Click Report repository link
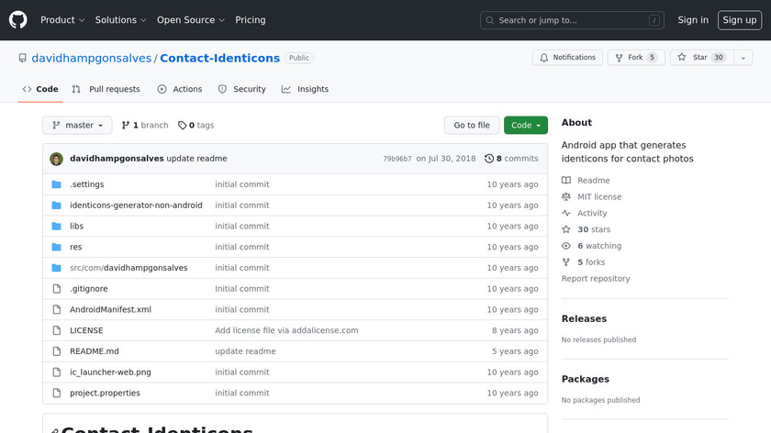Screen dimensions: 771x433 pos(596,279)
